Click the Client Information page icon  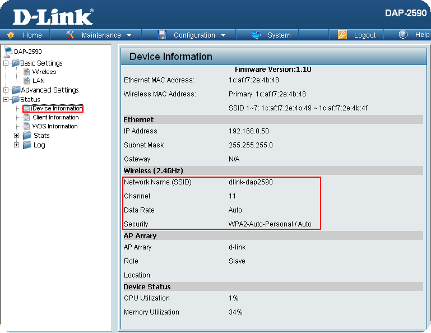[x=27, y=117]
